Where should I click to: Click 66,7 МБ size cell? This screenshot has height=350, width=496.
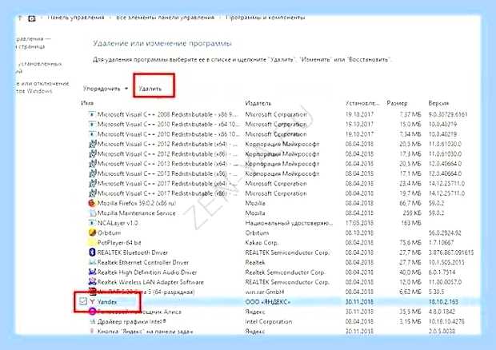click(x=410, y=203)
